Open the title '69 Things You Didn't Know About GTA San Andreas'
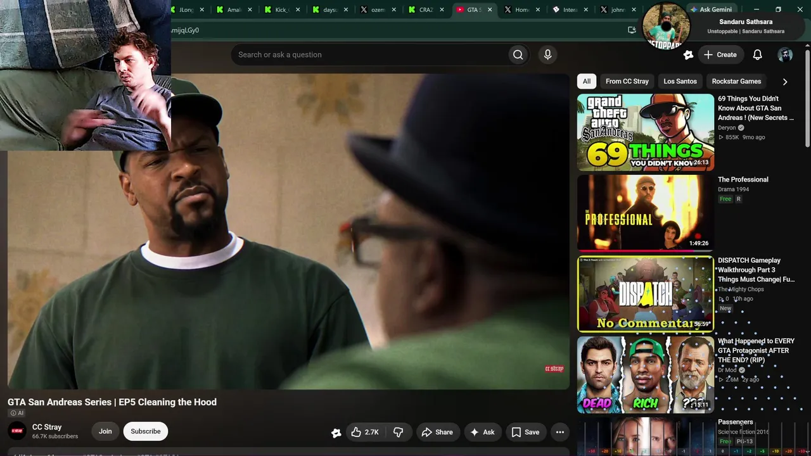 [756, 108]
